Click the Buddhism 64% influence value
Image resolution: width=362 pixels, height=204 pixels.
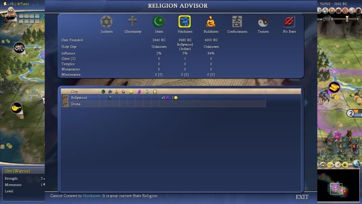click(x=211, y=53)
